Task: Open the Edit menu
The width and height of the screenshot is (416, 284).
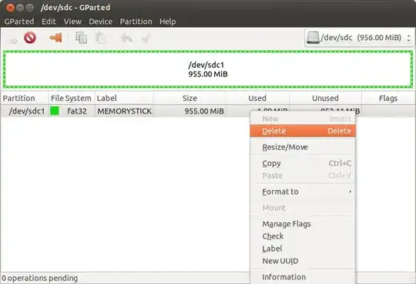Action: tap(49, 22)
